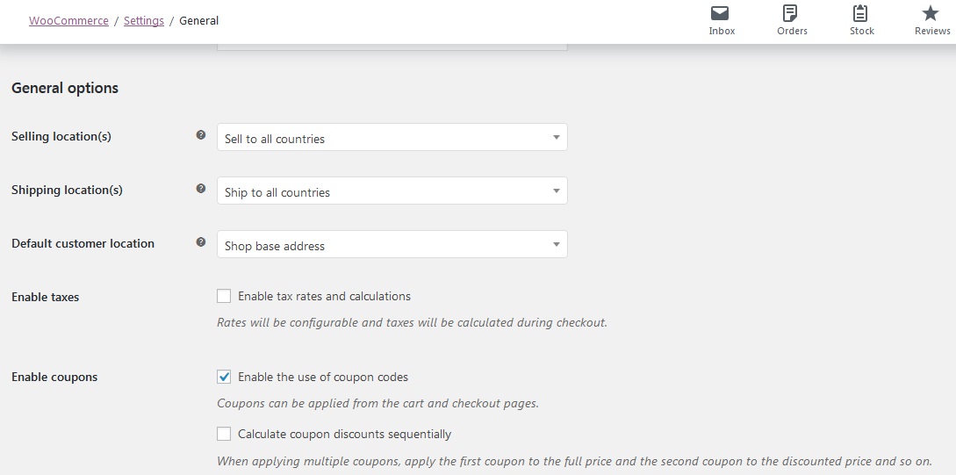956x475 pixels.
Task: Click help icon beside Selling location(s)
Action: point(200,135)
